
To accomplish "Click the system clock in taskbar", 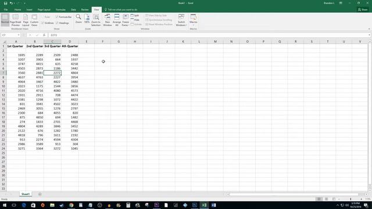I will [x=355, y=205].
